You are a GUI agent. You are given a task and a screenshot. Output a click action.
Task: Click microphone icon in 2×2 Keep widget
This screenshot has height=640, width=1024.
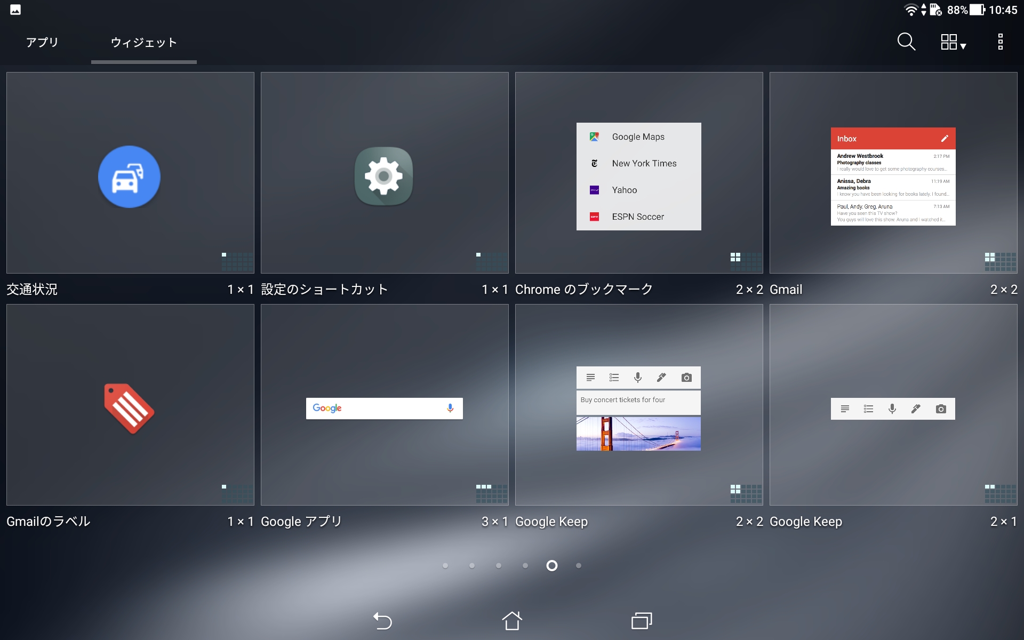637,378
